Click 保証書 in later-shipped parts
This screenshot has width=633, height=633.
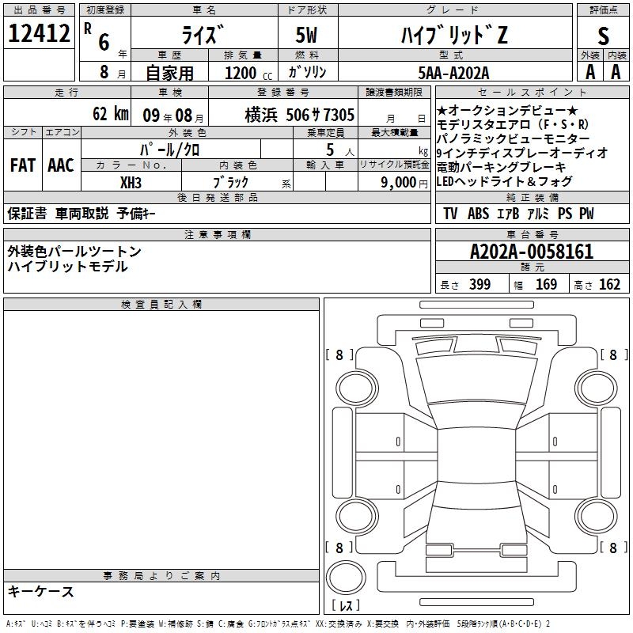tap(27, 213)
